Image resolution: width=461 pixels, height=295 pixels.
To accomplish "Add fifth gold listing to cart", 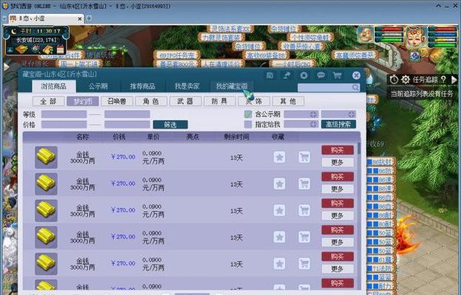I will coord(304,263).
